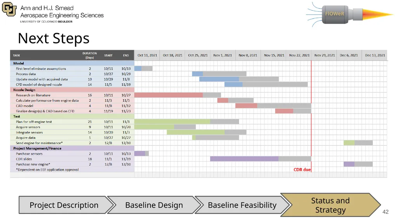
Task: Select 'Plan for off-engine test' green bar
Action: tap(172, 122)
